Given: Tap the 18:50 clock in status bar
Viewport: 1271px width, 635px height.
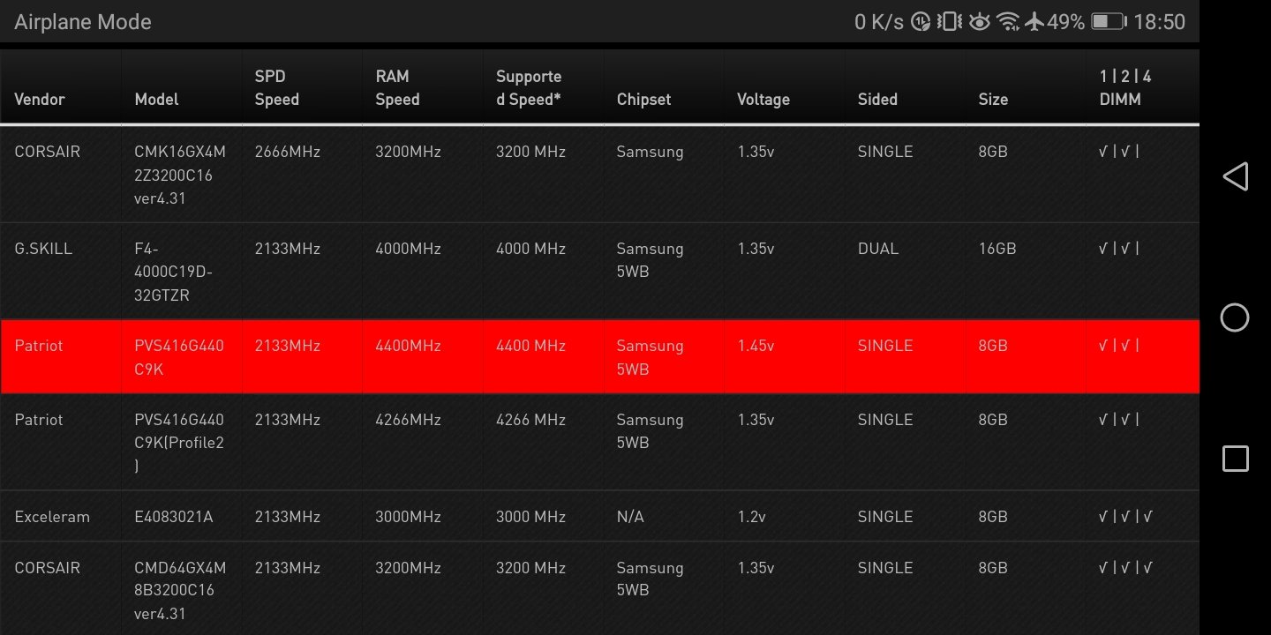Looking at the screenshot, I should [x=1159, y=22].
